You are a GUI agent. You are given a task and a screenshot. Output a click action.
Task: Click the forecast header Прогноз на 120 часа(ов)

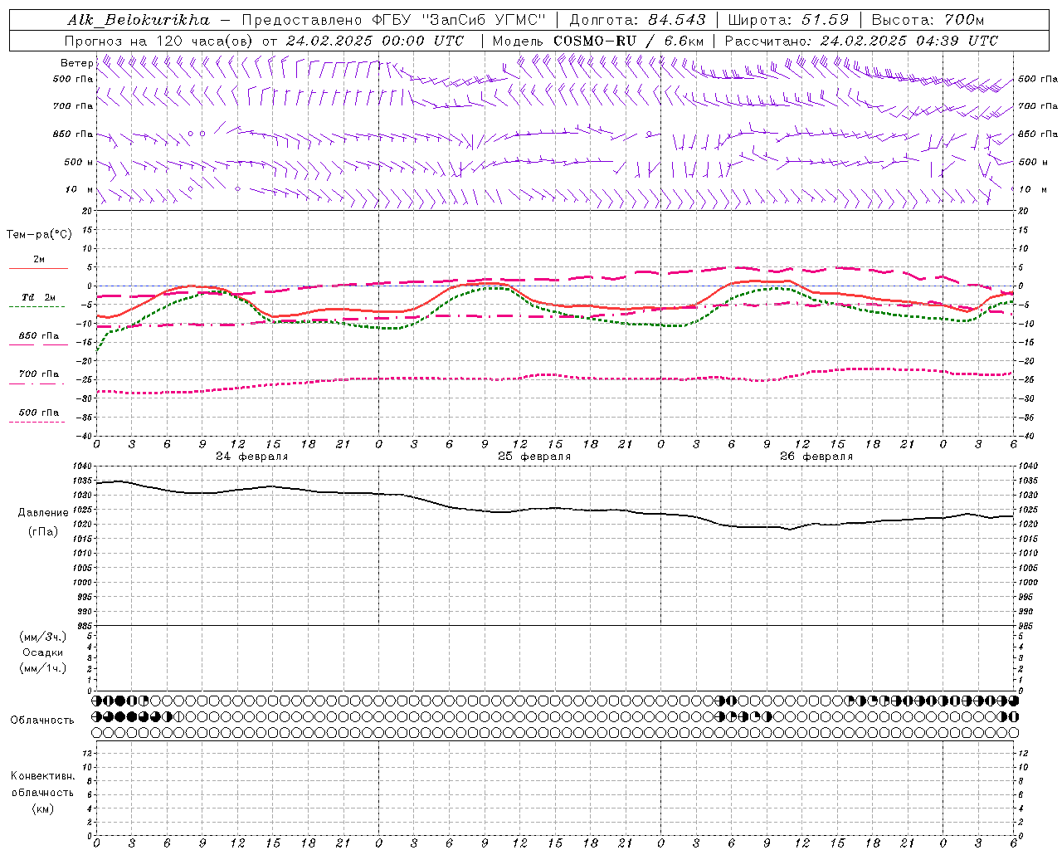(x=159, y=41)
